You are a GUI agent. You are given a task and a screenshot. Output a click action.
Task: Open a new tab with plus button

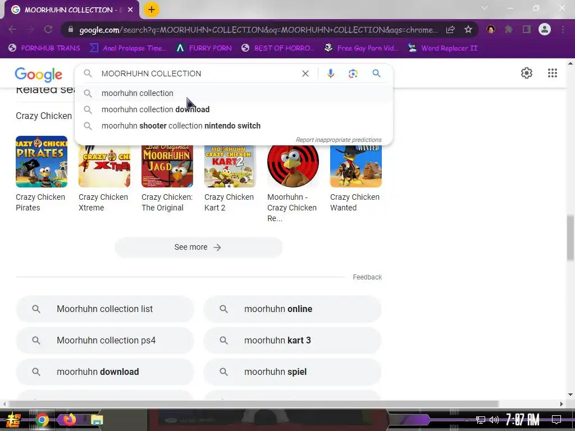152,10
